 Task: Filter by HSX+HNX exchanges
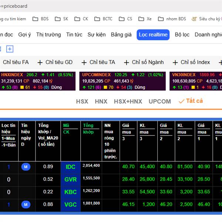tap(128, 101)
